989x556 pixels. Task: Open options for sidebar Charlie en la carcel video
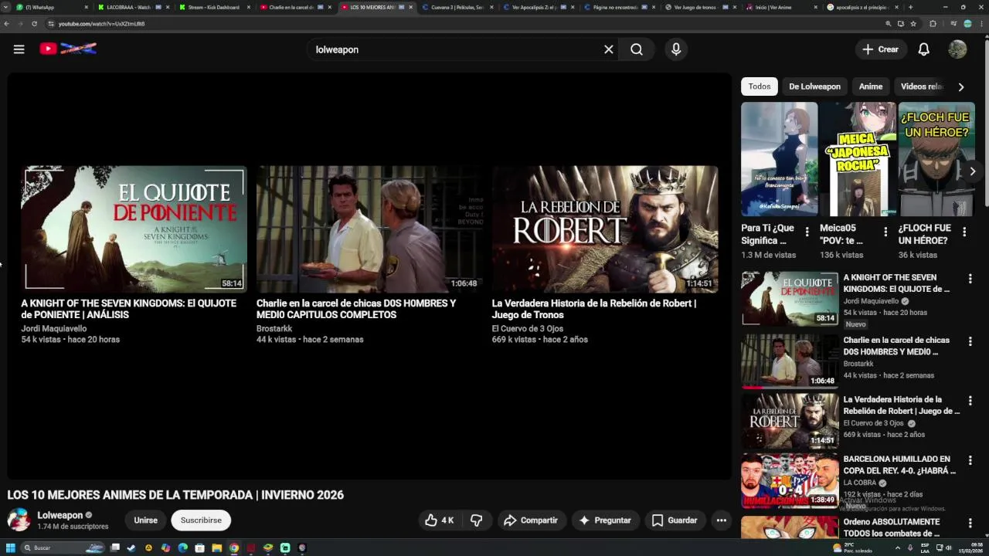970,341
